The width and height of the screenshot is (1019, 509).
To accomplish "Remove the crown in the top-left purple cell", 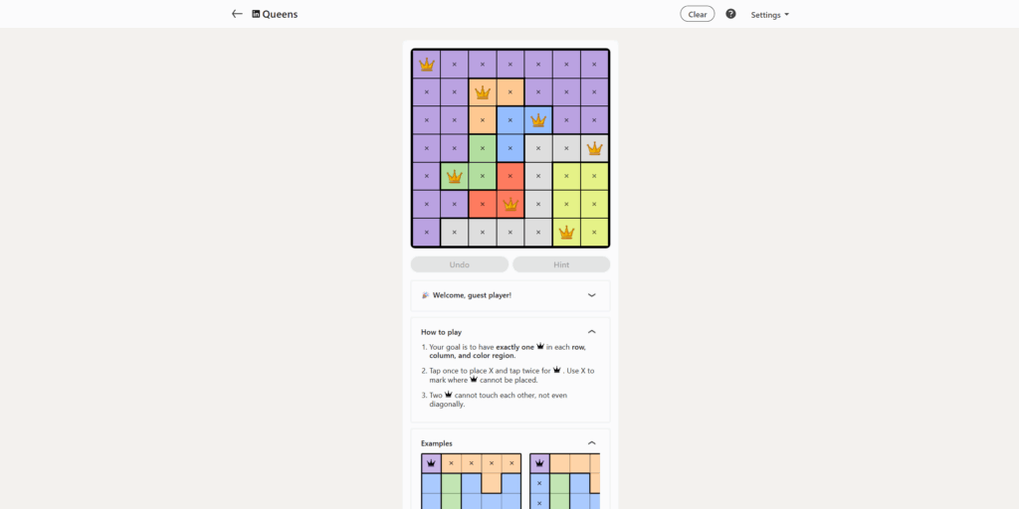I will pyautogui.click(x=427, y=65).
